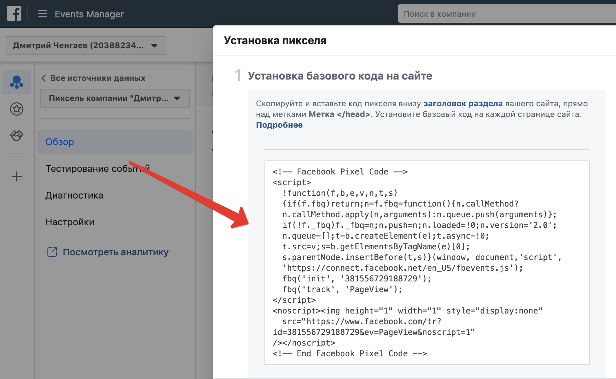
Task: Click the 'Установка пикселя' dialog heading
Action: pos(275,40)
